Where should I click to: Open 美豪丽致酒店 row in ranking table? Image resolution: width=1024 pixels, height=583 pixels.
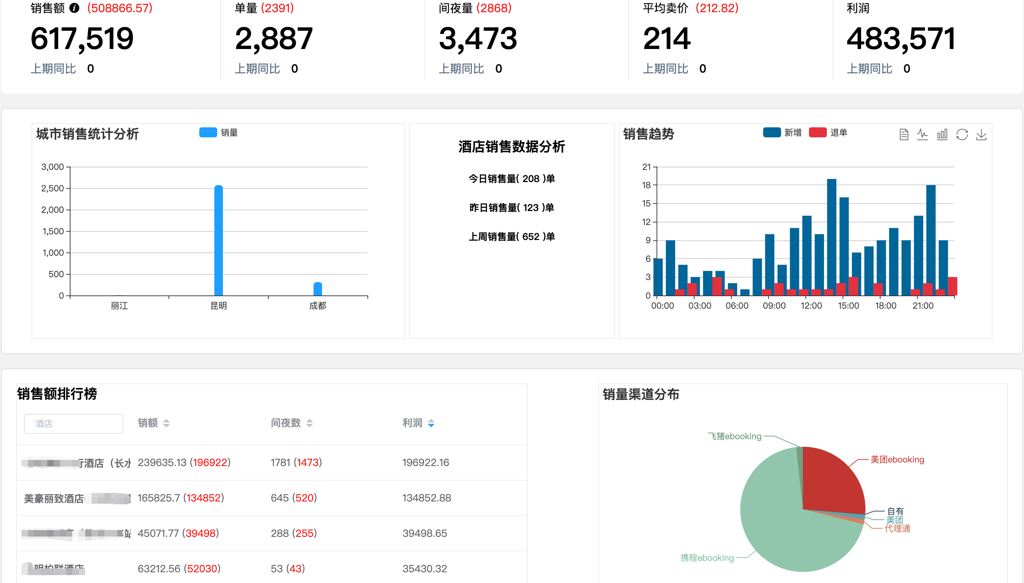click(54, 499)
